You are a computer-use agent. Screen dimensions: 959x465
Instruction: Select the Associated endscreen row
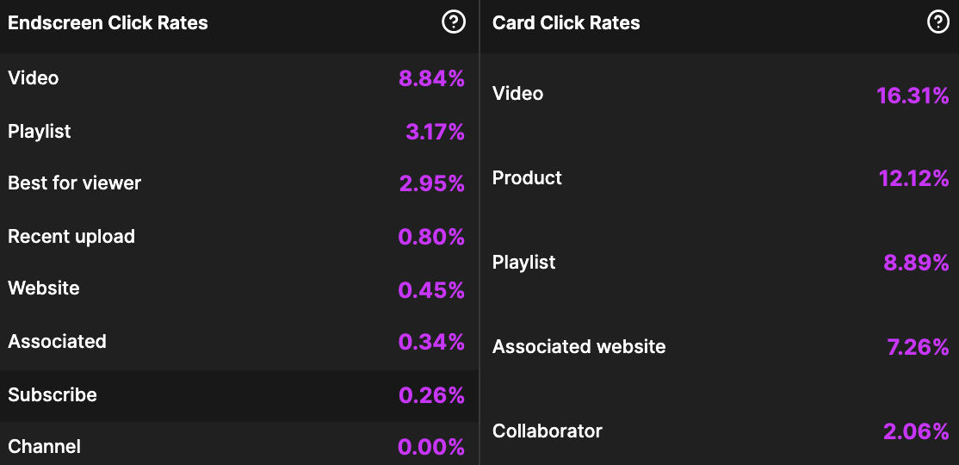coord(239,341)
